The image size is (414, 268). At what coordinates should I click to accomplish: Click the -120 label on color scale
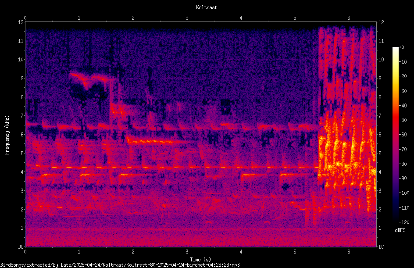404,222
